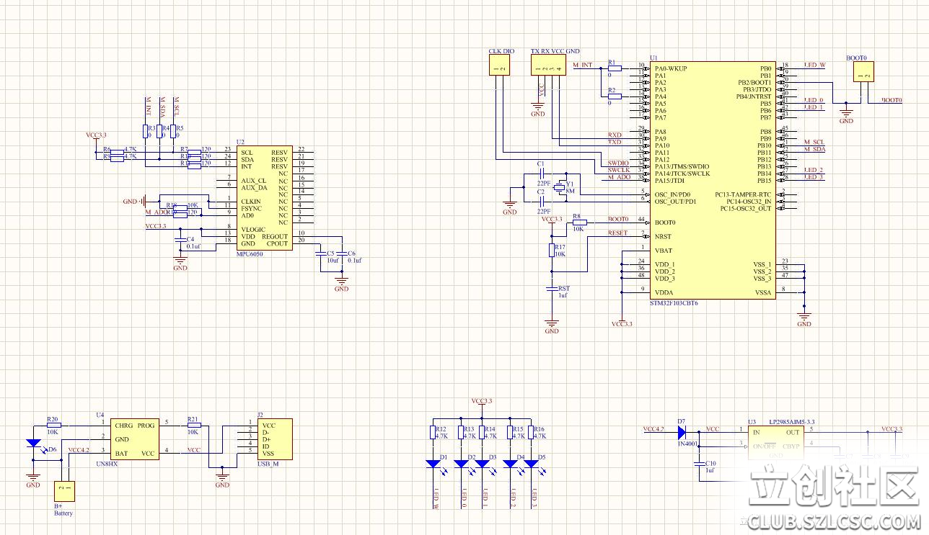Select diode D7 1N4001
929x535 pixels.
pyautogui.click(x=682, y=433)
